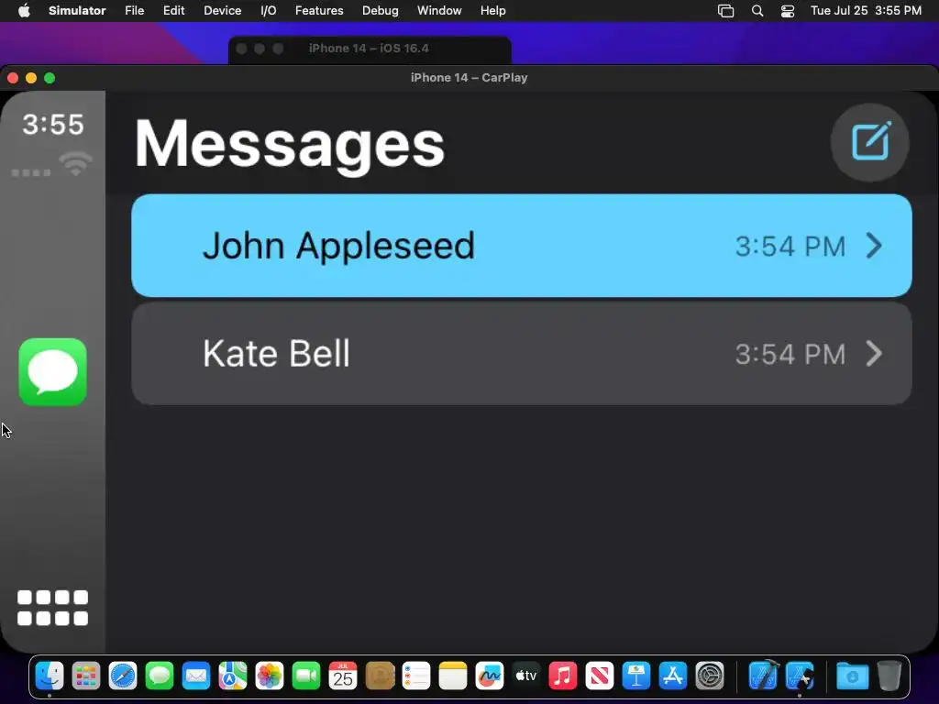Open the Features menu
Screen dimensions: 939x704
(x=319, y=11)
